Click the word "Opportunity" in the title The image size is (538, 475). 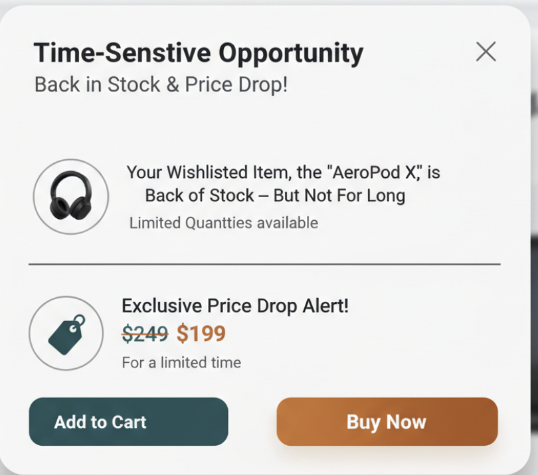point(291,53)
